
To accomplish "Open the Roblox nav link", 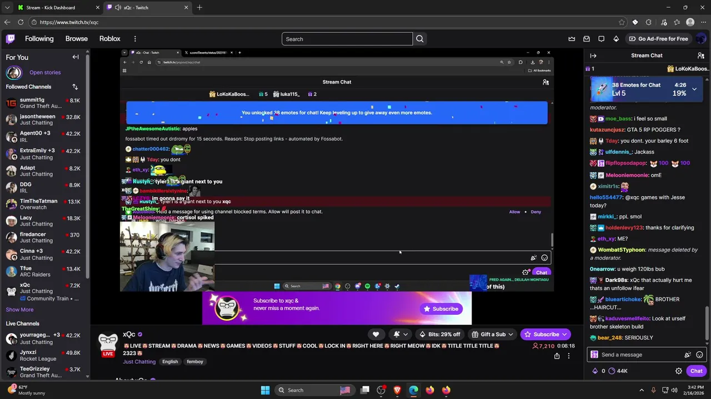I will point(109,39).
